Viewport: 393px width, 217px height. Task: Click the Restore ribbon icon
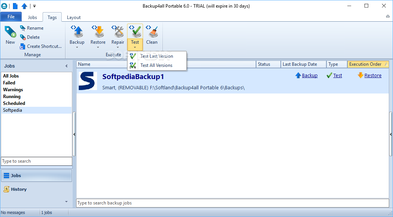click(x=98, y=32)
